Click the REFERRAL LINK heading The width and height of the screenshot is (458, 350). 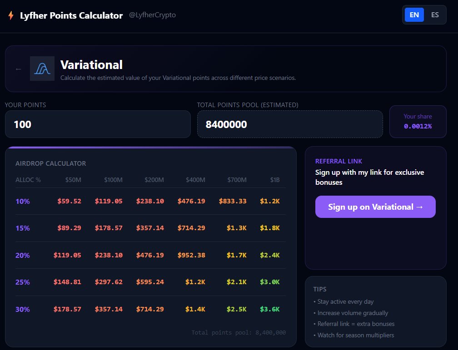point(339,161)
